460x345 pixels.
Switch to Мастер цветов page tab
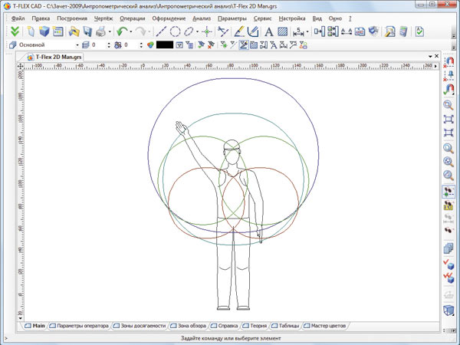point(325,326)
